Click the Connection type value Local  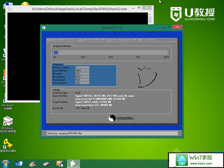[78, 93]
